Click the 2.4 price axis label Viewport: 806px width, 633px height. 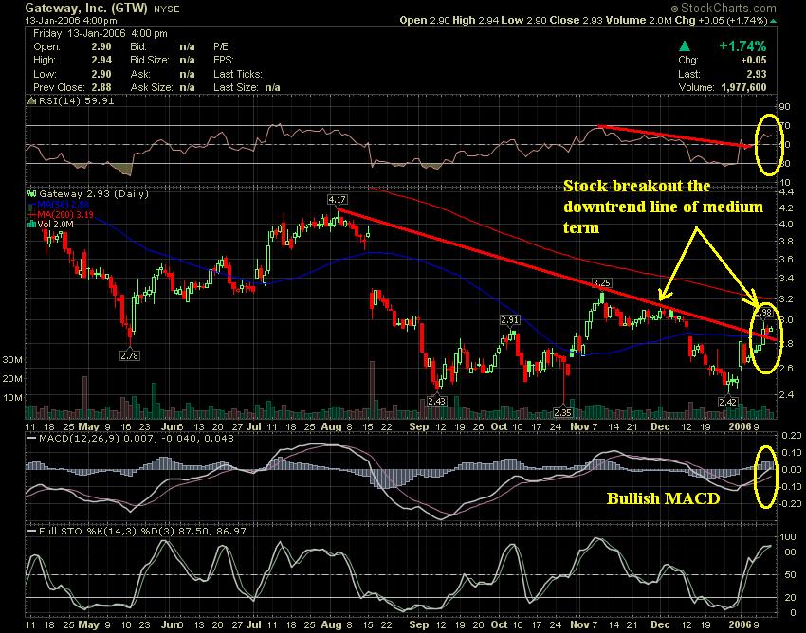tap(787, 394)
